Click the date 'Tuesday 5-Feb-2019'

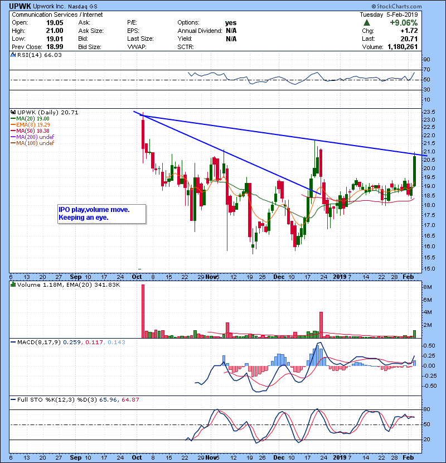point(389,15)
